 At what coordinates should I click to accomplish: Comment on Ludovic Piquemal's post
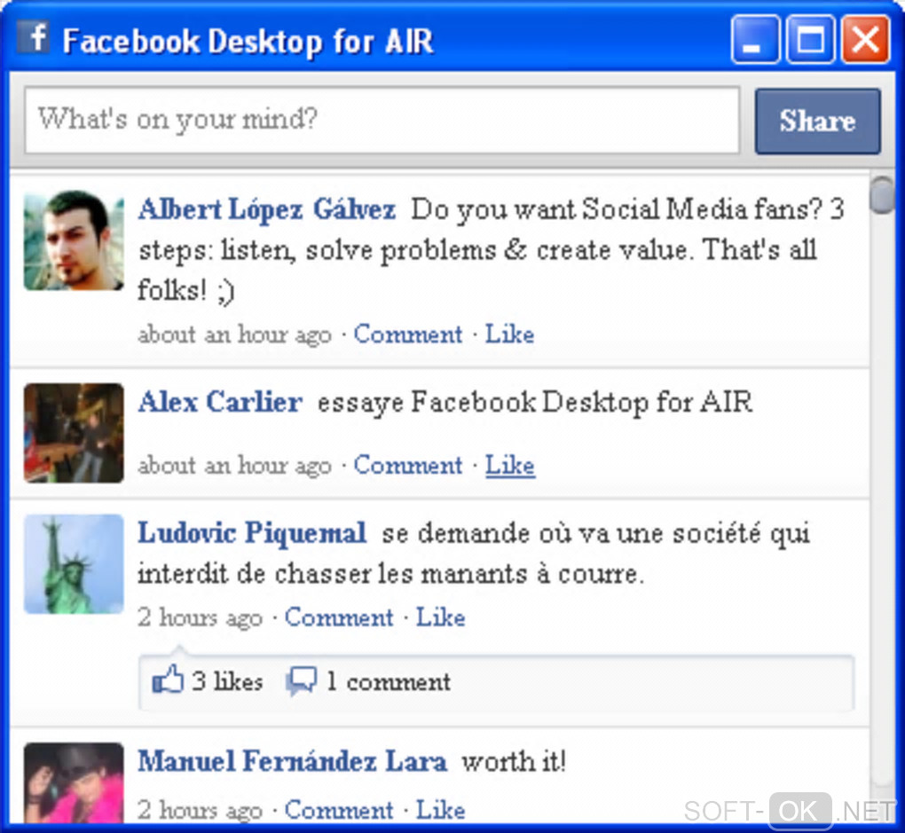coord(339,617)
